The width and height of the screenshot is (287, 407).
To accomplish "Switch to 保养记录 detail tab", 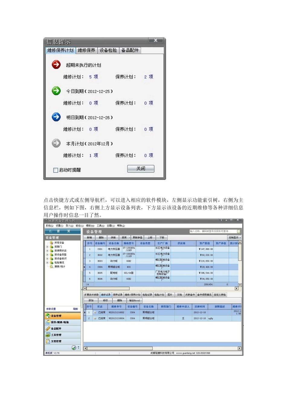I will pos(118,295).
